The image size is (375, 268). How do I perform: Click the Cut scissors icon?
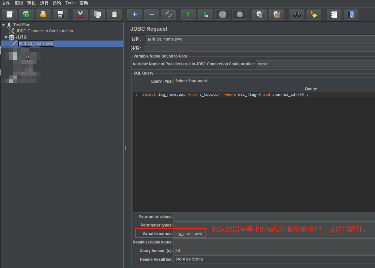(x=80, y=14)
